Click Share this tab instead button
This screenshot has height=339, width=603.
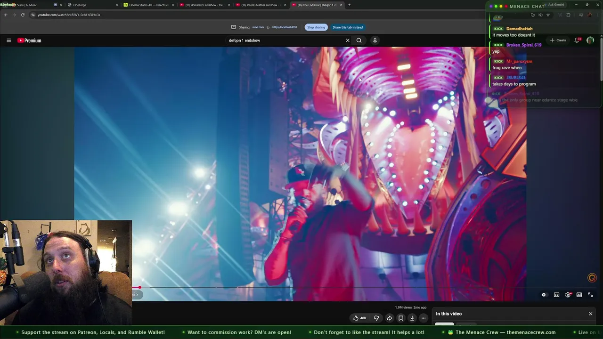(x=348, y=27)
